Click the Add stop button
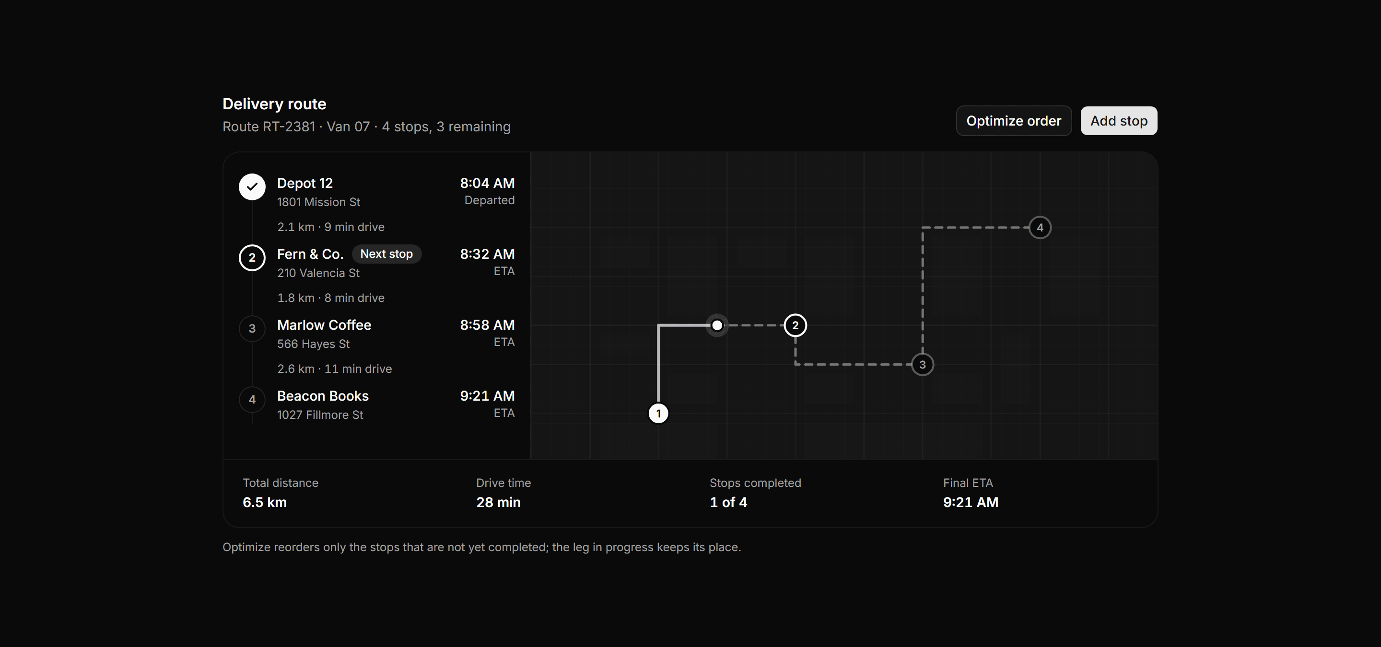 [x=1119, y=121]
